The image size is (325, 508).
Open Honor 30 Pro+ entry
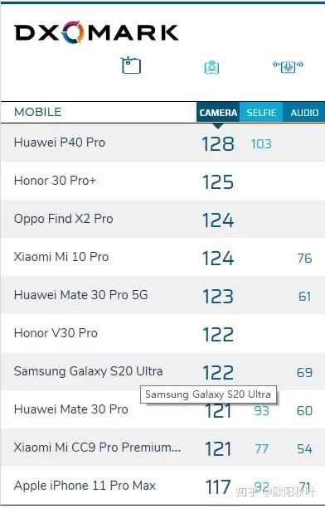(55, 181)
